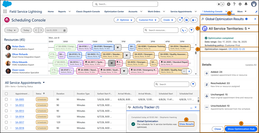
Task: Collapse the Gantt with the blue chevron
Action: [101, 77]
